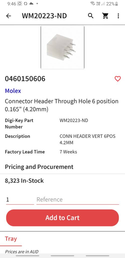Select the quantity input field

[x=20, y=200]
